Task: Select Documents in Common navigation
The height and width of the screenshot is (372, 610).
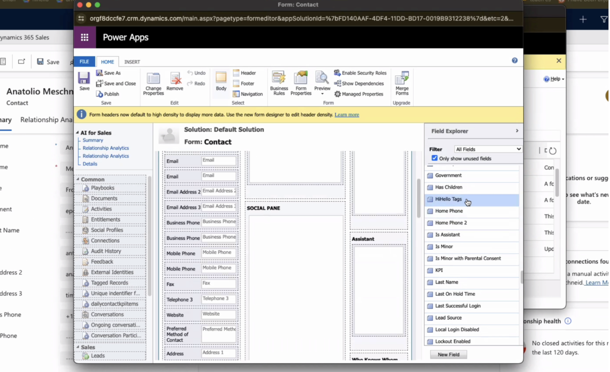Action: click(111, 199)
